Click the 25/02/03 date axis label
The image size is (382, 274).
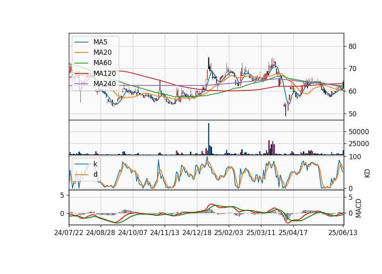click(x=229, y=233)
